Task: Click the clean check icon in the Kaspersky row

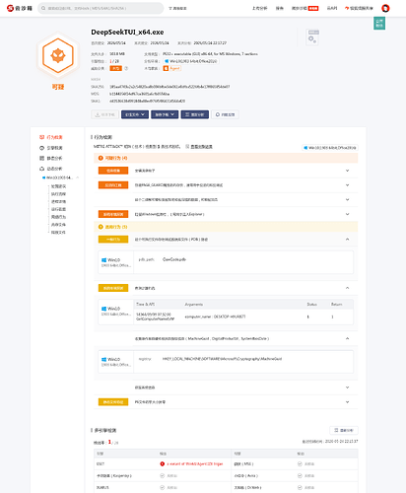Action: (x=162, y=475)
